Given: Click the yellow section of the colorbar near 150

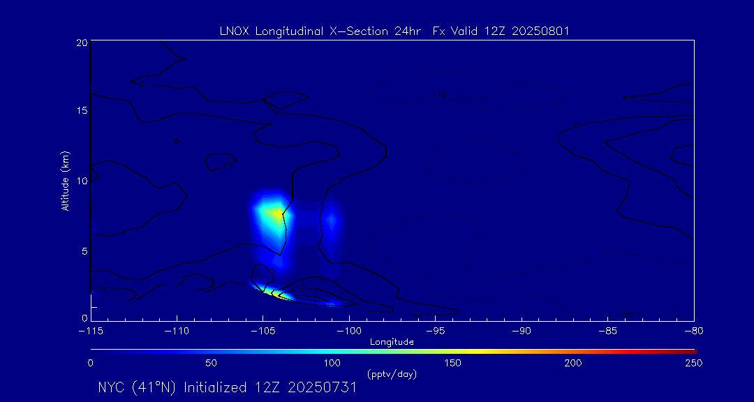Looking at the screenshot, I should 453,350.
